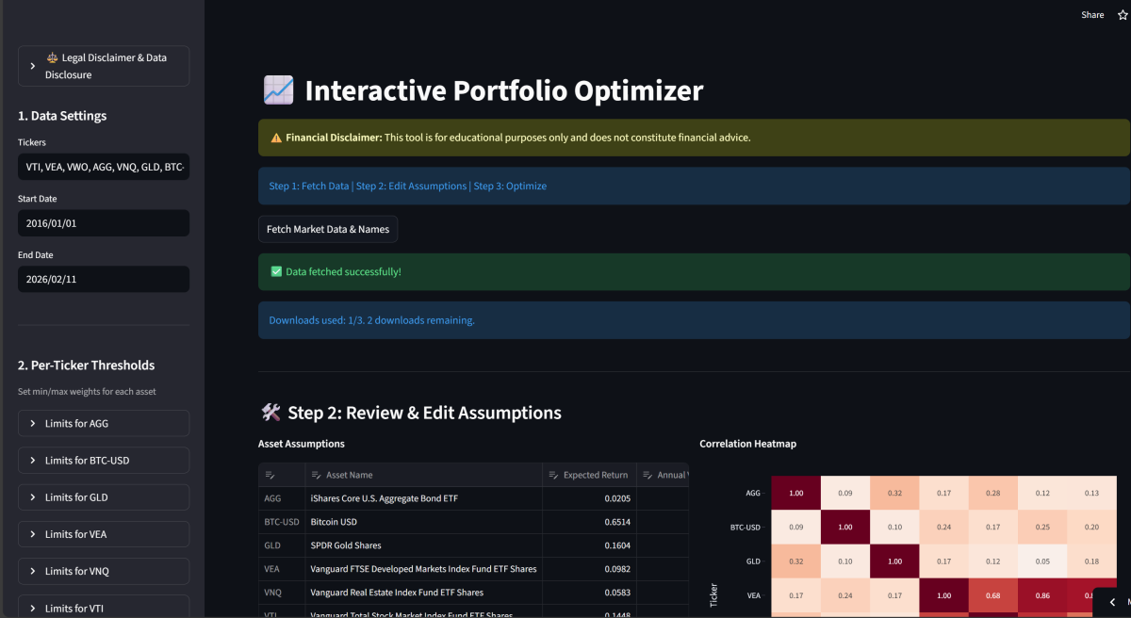Viewport: 1131px width, 618px height.
Task: Click the warning icon in Financial Disclaimer
Action: [276, 138]
